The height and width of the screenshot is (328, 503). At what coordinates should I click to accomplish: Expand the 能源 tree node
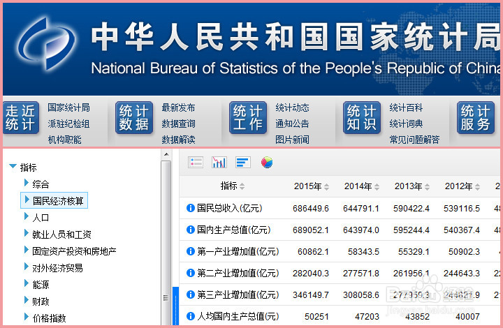[x=27, y=283]
